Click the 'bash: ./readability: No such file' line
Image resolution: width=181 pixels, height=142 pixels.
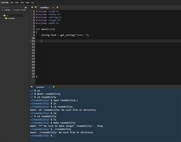pos(61,132)
